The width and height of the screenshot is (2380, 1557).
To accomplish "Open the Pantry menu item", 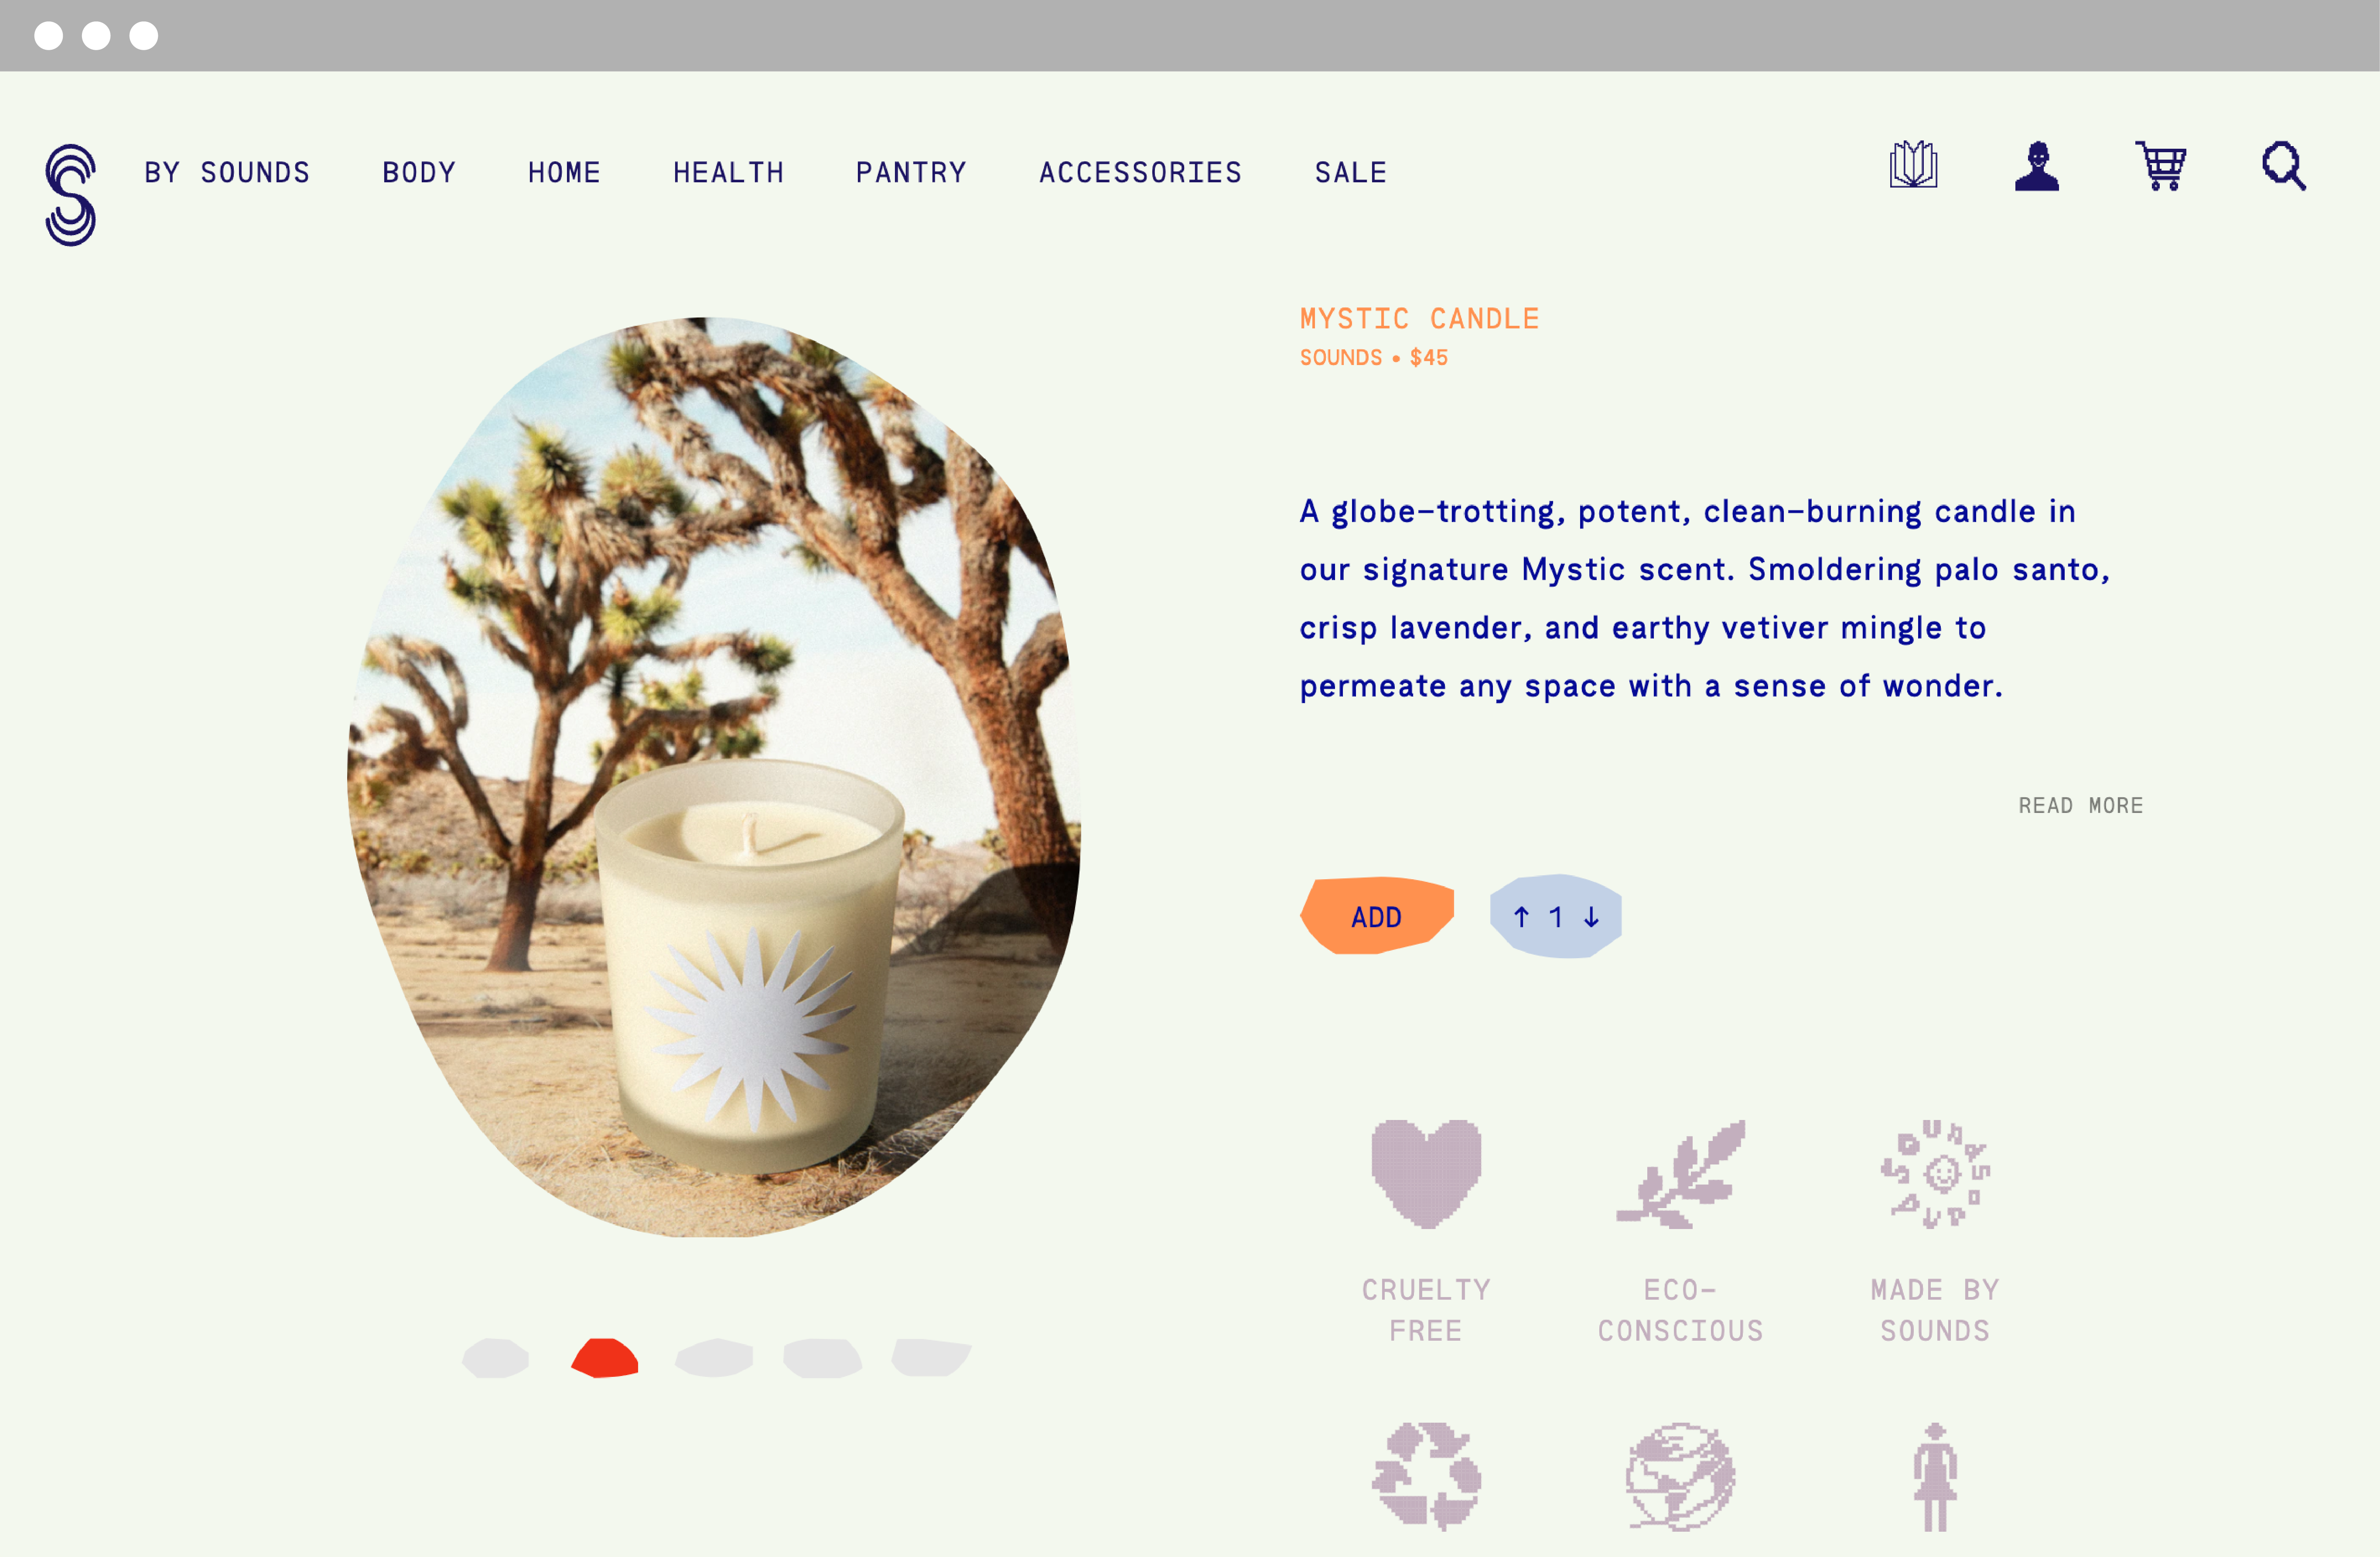I will (911, 173).
